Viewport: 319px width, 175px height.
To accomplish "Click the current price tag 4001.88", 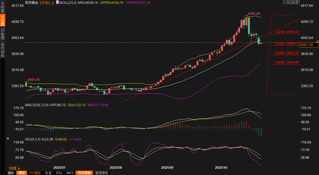I will (x=309, y=45).
